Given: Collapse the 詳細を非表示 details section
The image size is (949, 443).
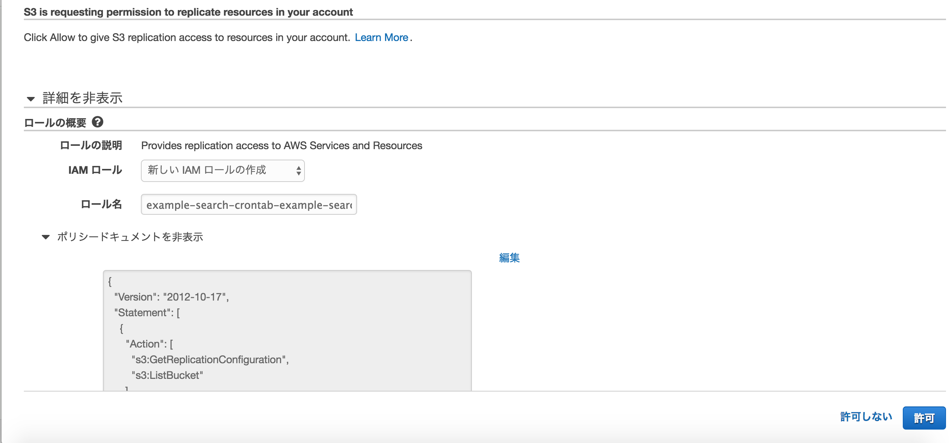Looking at the screenshot, I should [75, 98].
